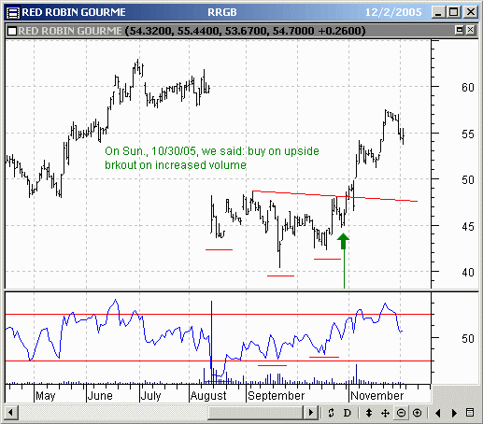
Task: Close the inner RED ROBIN GOURME chart pane
Action: (x=470, y=30)
